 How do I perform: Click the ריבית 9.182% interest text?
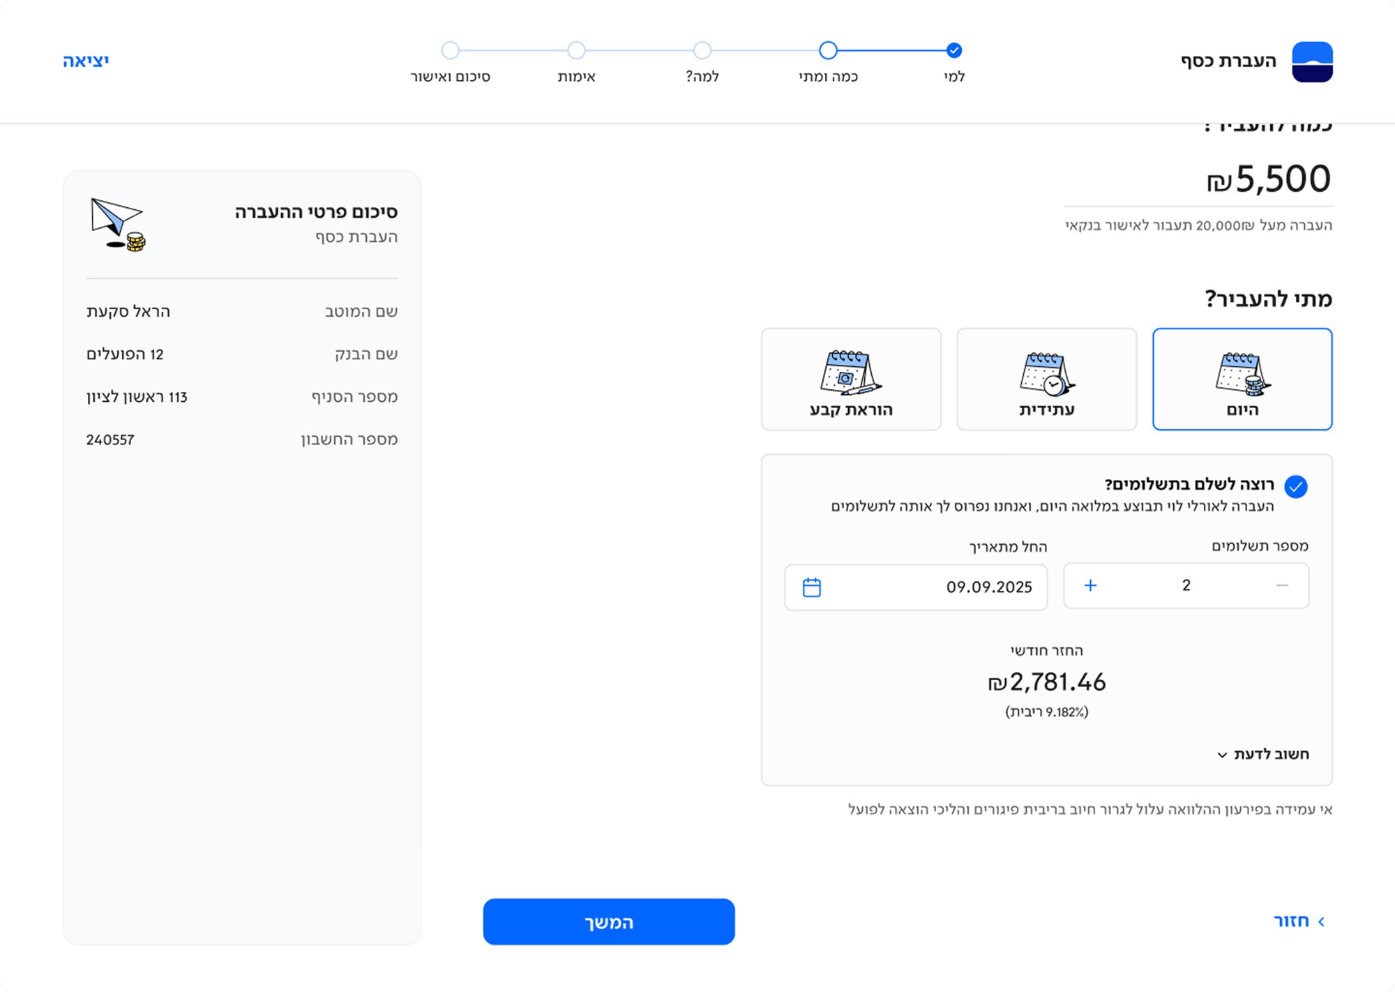(x=1047, y=712)
